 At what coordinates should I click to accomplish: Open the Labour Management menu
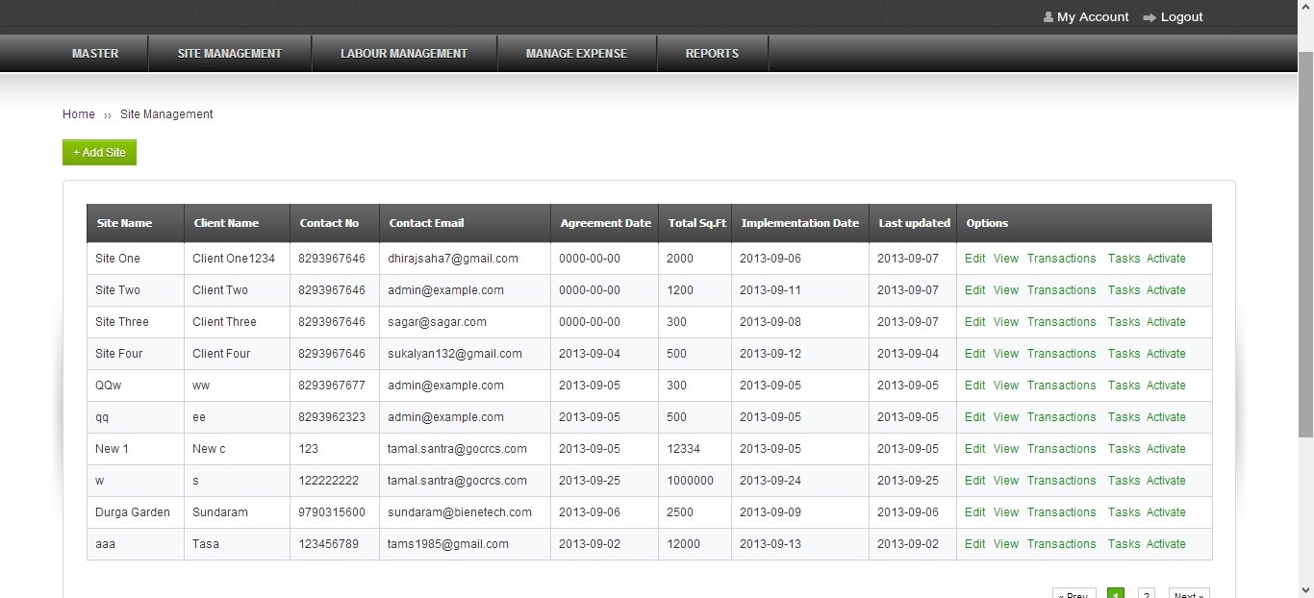(404, 54)
